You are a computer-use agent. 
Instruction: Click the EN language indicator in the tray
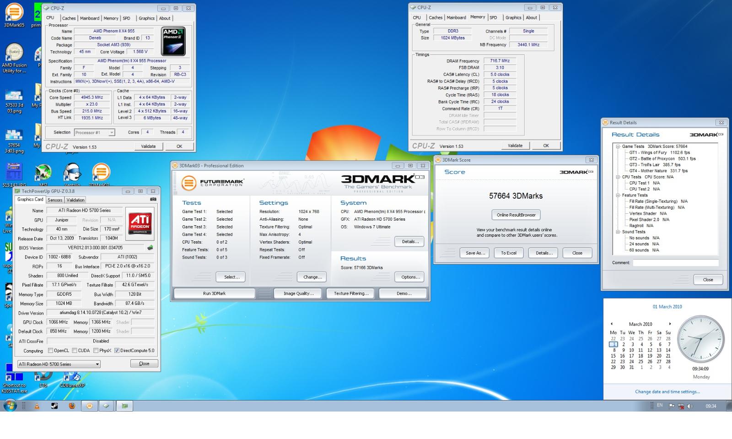click(x=660, y=405)
